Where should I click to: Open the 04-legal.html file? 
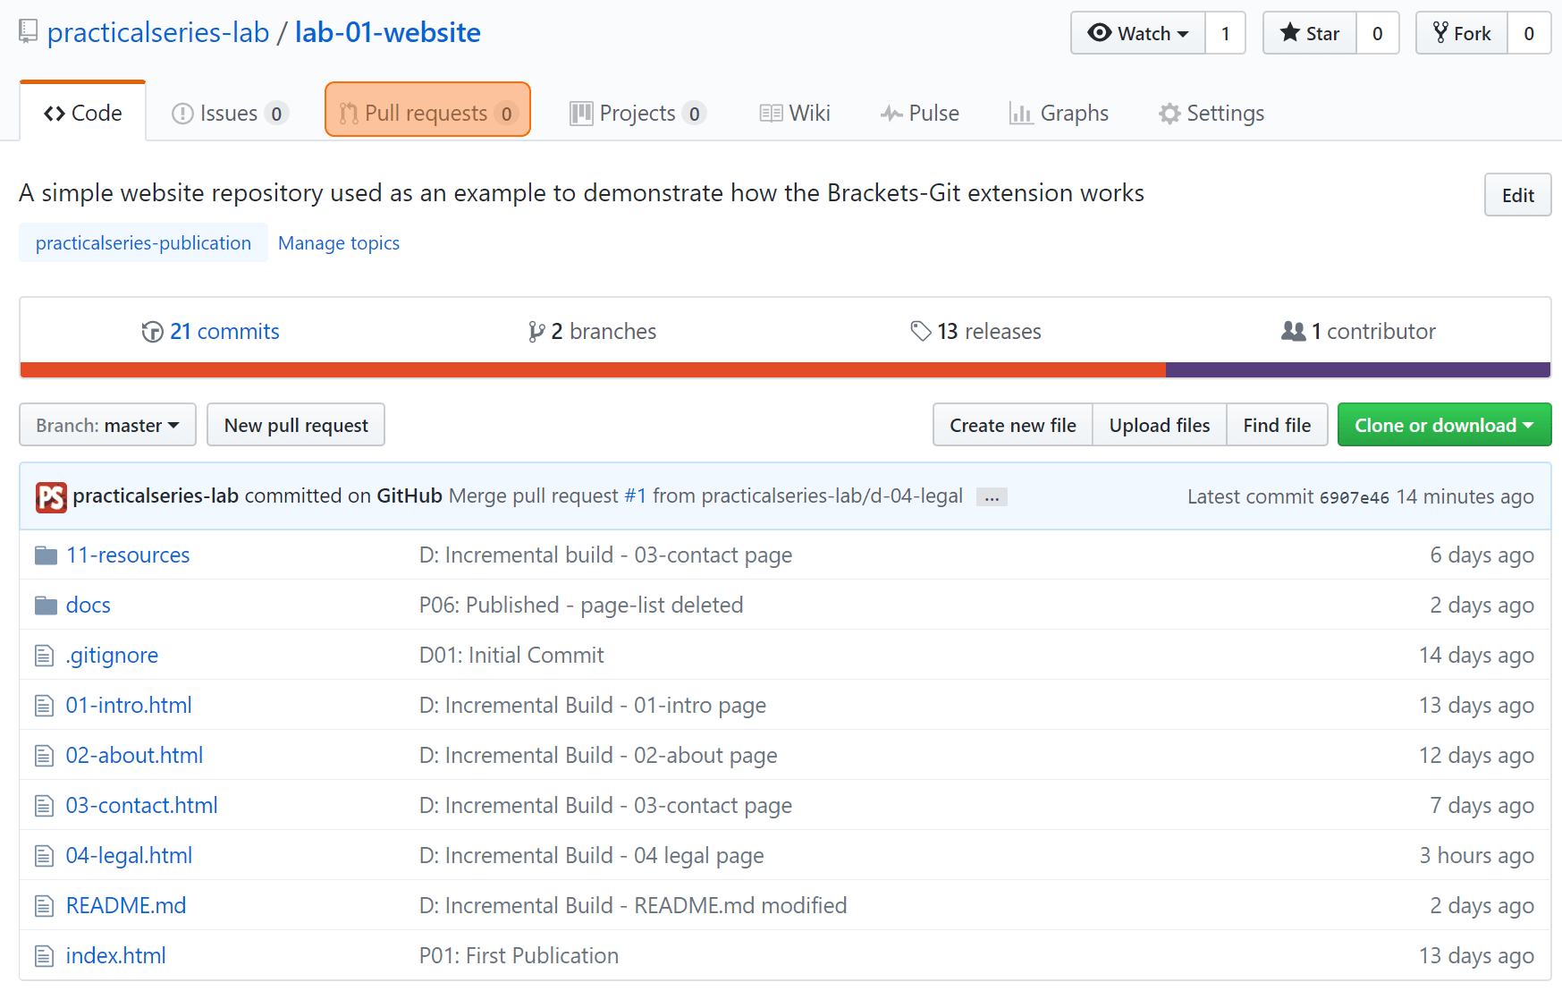pyautogui.click(x=129, y=856)
